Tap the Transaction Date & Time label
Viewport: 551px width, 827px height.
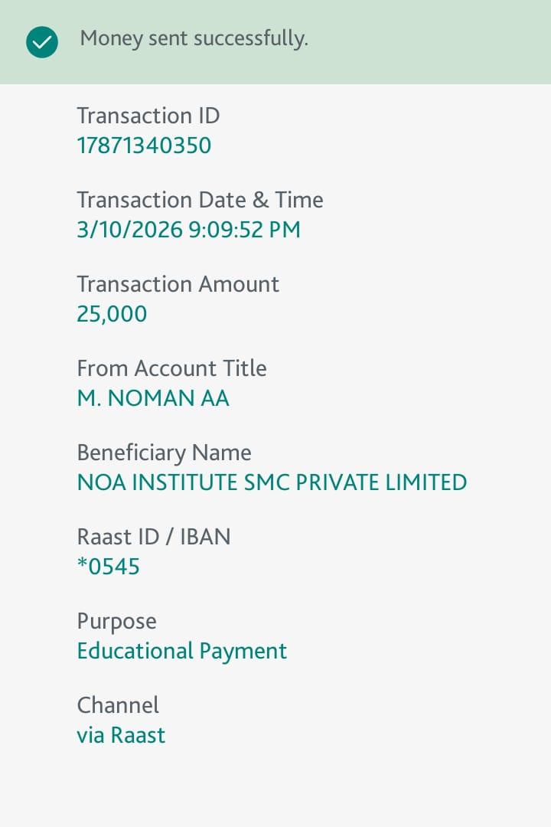click(200, 200)
